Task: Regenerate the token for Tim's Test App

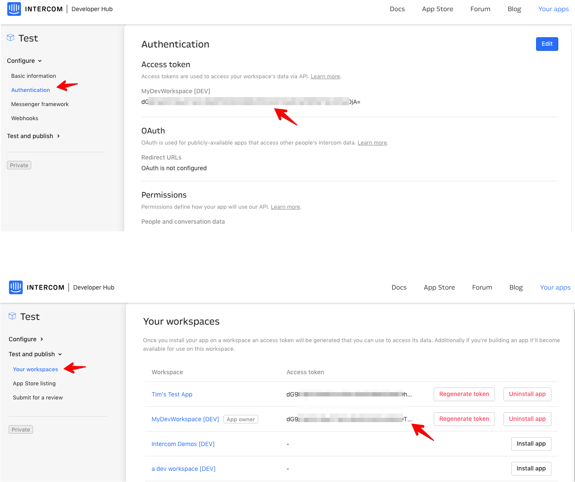Action: pyautogui.click(x=464, y=394)
